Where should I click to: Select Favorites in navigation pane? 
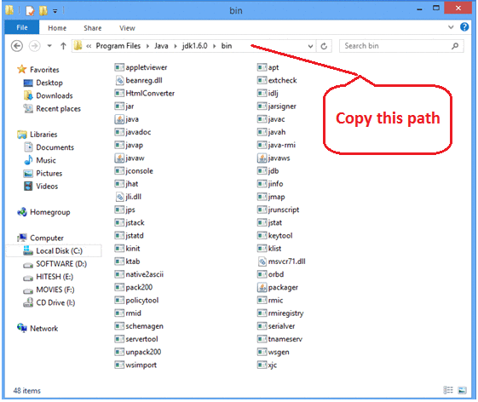coord(44,70)
